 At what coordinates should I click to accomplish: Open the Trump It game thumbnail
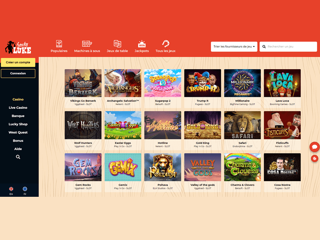click(203, 83)
